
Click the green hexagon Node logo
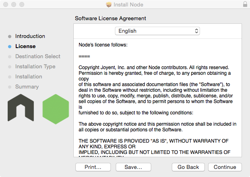[x=55, y=109]
